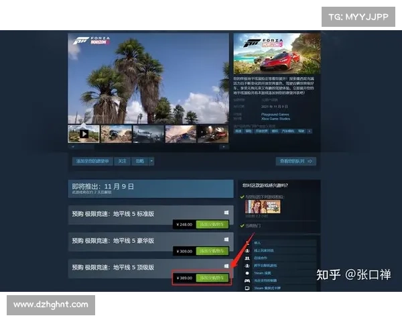Image resolution: width=402 pixels, height=322 pixels.
Task: Click the 预购 极限竞速：地平线 5 顶级版 title
Action: tap(113, 267)
